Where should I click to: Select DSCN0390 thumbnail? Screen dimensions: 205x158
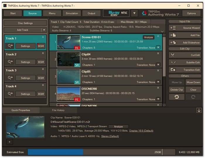pyautogui.click(x=68, y=94)
